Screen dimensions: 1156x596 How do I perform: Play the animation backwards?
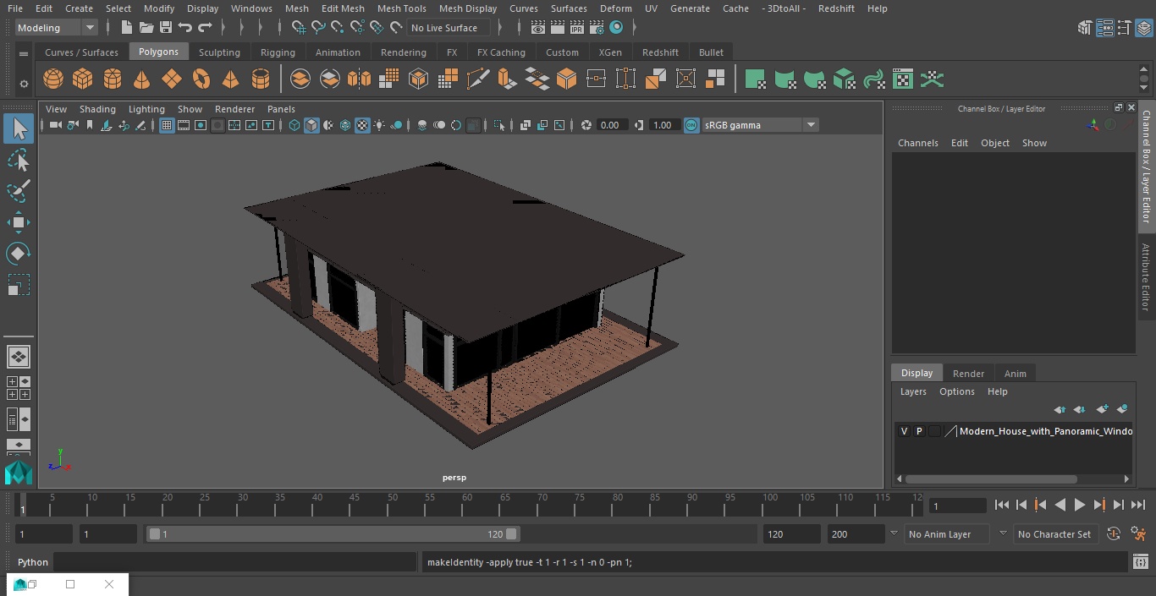pyautogui.click(x=1060, y=505)
